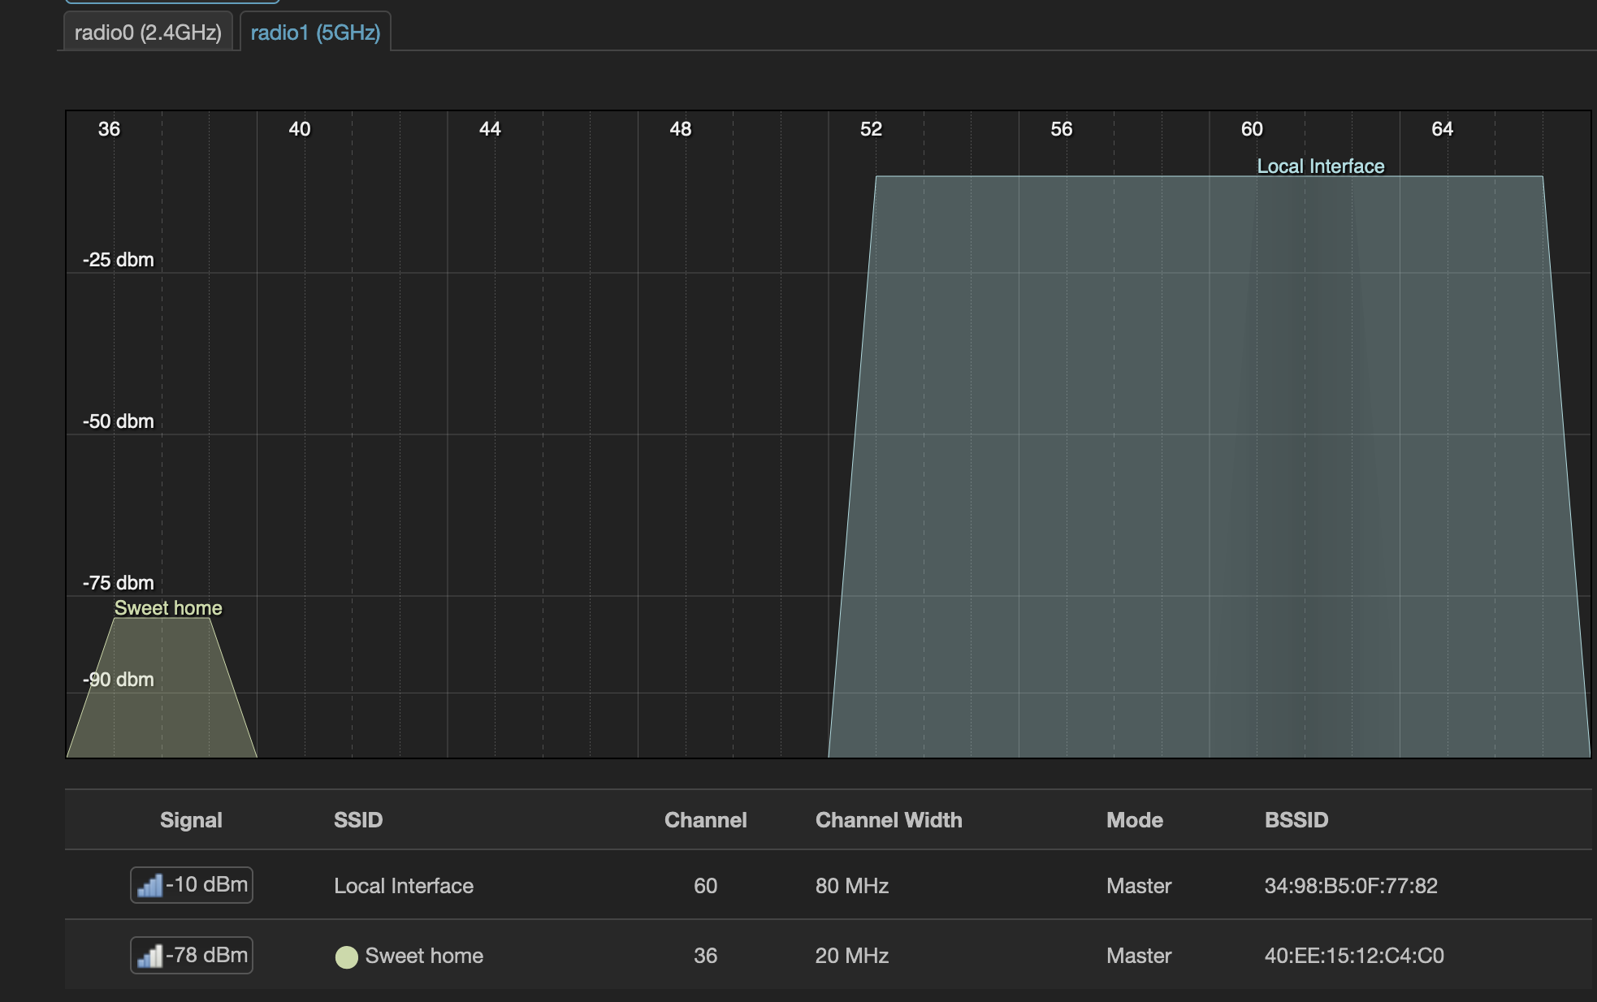Click channel value 36 in the table

point(705,956)
